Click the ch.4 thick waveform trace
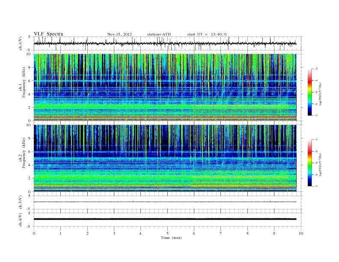The height and width of the screenshot is (262, 339). 165,219
